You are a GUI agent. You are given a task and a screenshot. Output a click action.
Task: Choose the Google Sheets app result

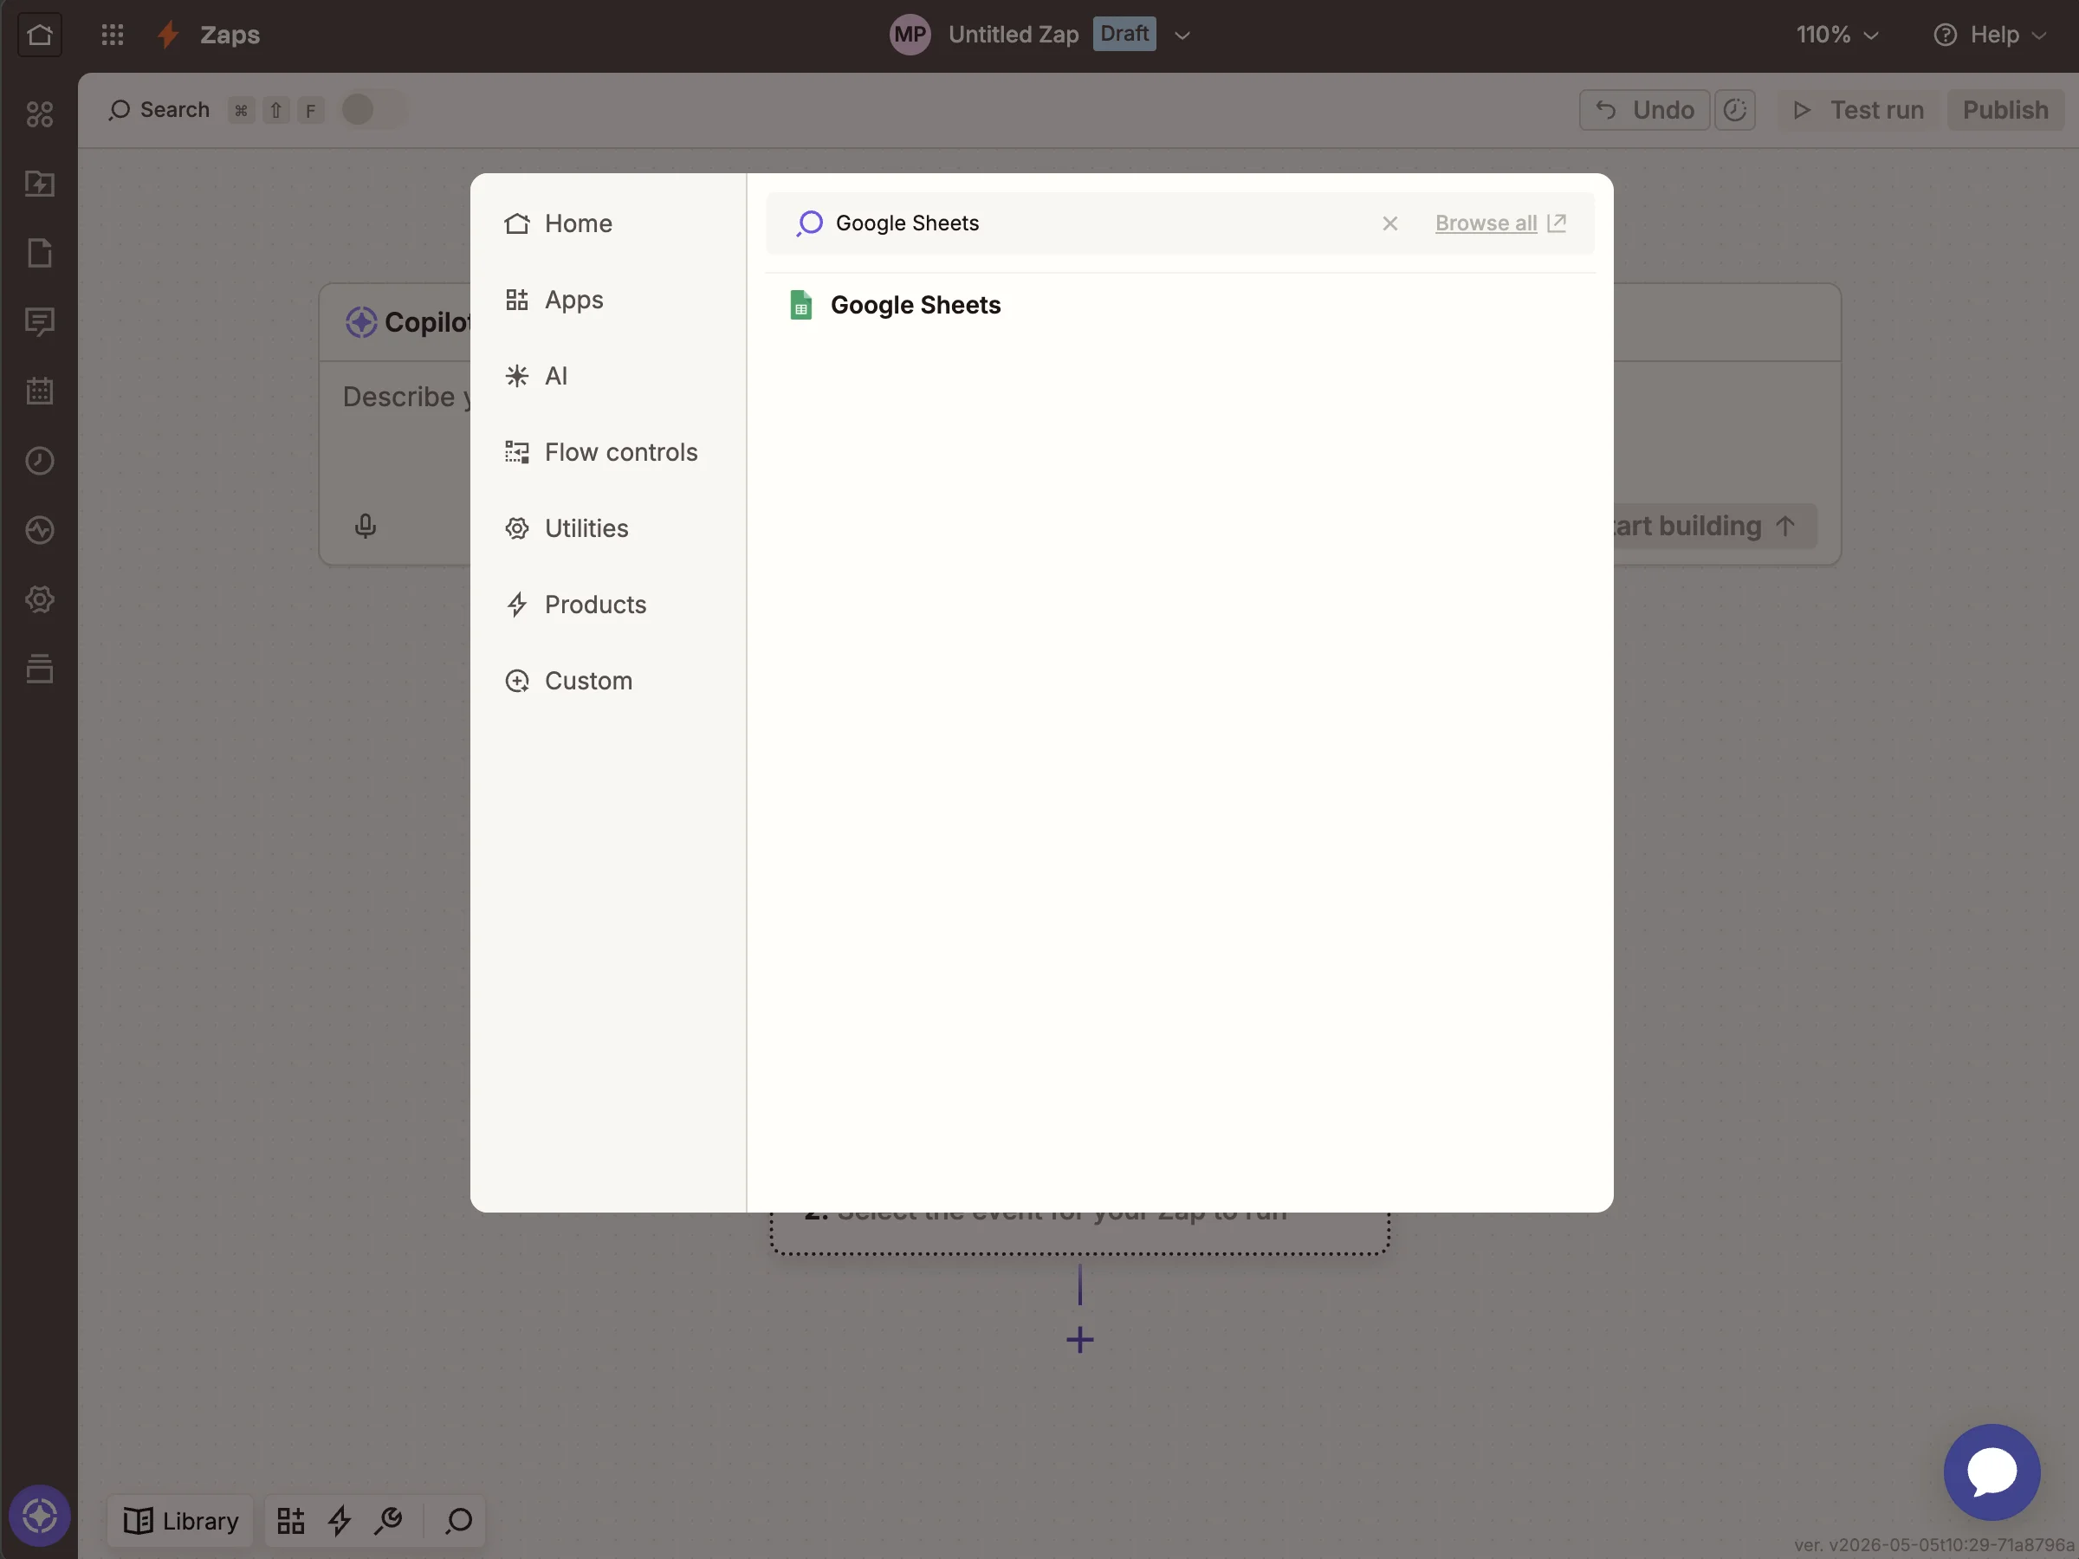(x=1180, y=306)
